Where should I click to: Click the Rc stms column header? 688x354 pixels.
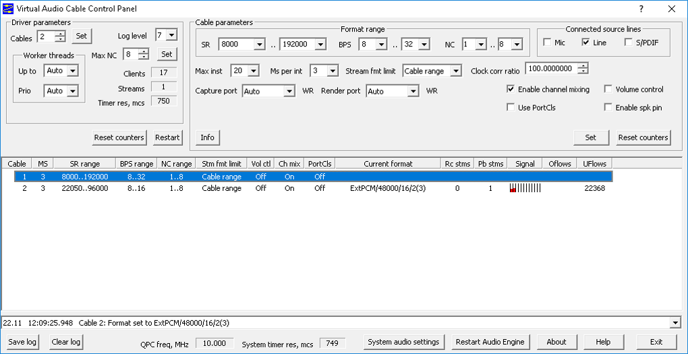457,164
